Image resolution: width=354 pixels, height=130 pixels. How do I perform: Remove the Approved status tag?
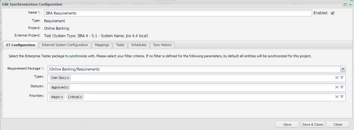point(67,88)
